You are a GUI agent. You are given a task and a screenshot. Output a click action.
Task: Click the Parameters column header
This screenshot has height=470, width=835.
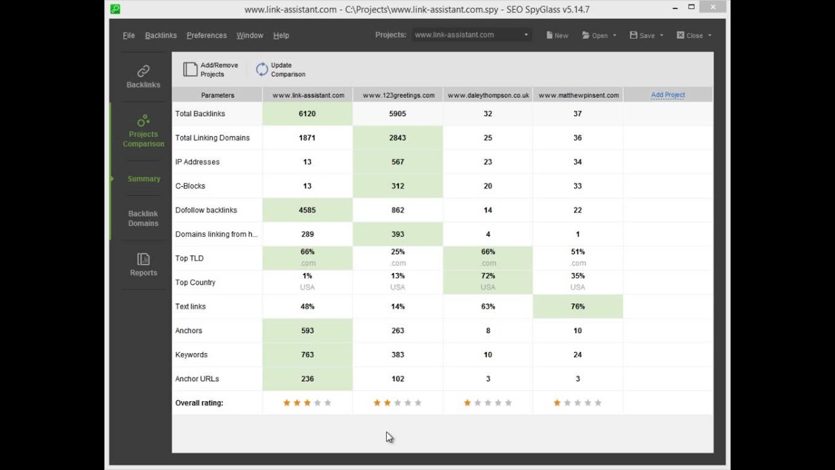(x=217, y=95)
